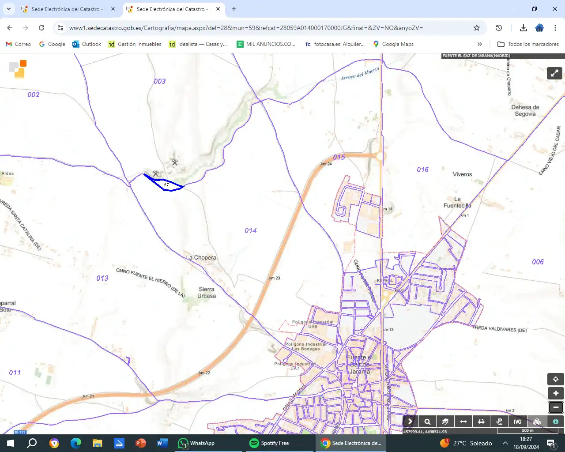Open the Chrome menu with three dots
This screenshot has width=565, height=452.
(x=555, y=28)
